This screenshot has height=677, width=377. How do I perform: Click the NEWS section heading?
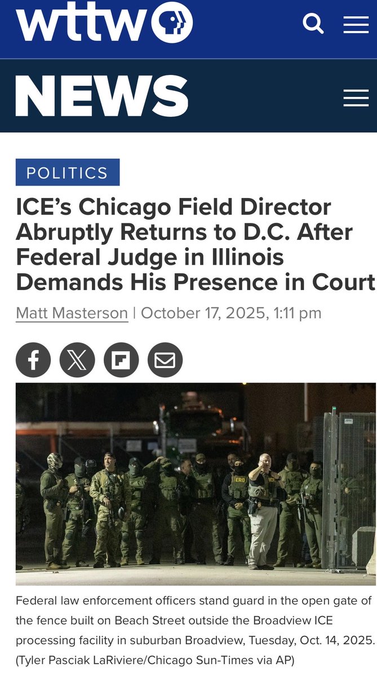point(102,96)
